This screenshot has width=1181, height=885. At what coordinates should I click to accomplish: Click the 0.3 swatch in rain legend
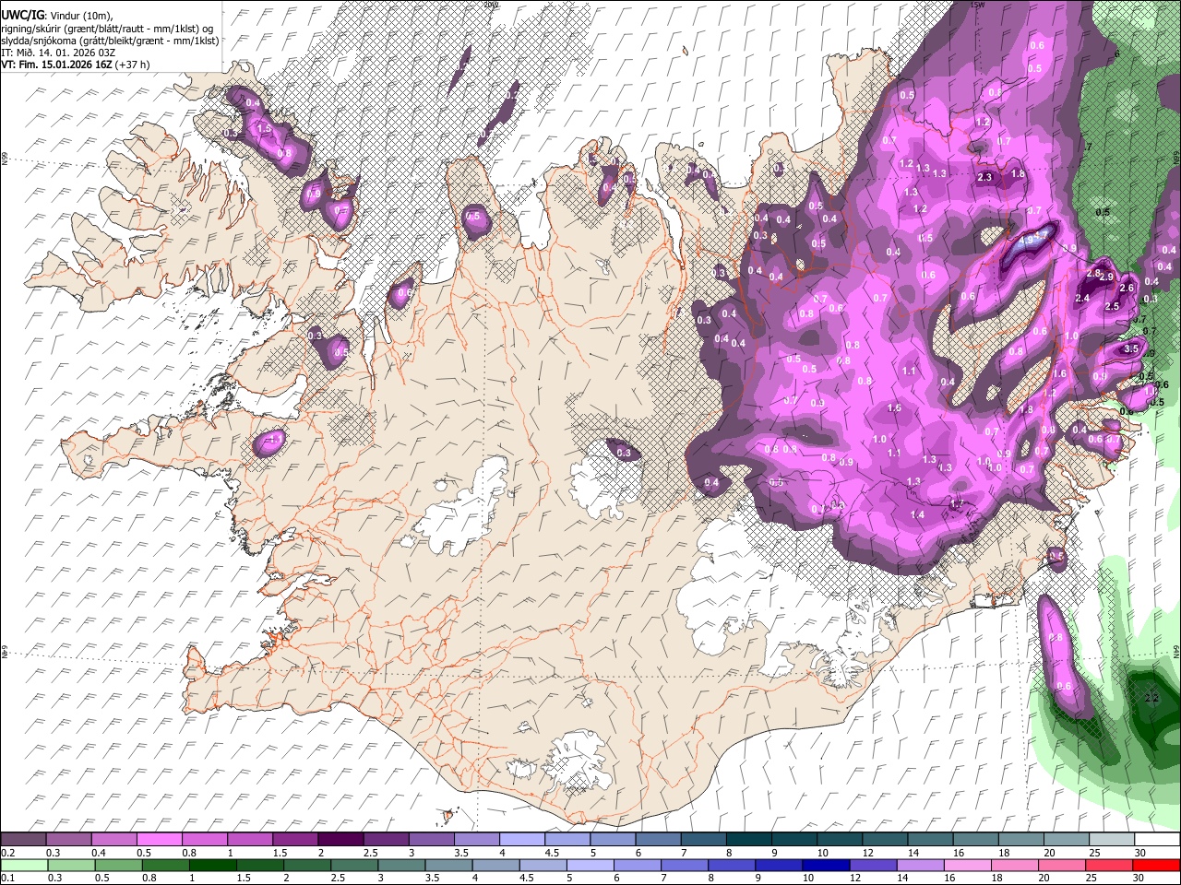[72, 865]
